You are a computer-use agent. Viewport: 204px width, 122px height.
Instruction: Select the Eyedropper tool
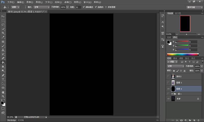click(x=3, y=37)
